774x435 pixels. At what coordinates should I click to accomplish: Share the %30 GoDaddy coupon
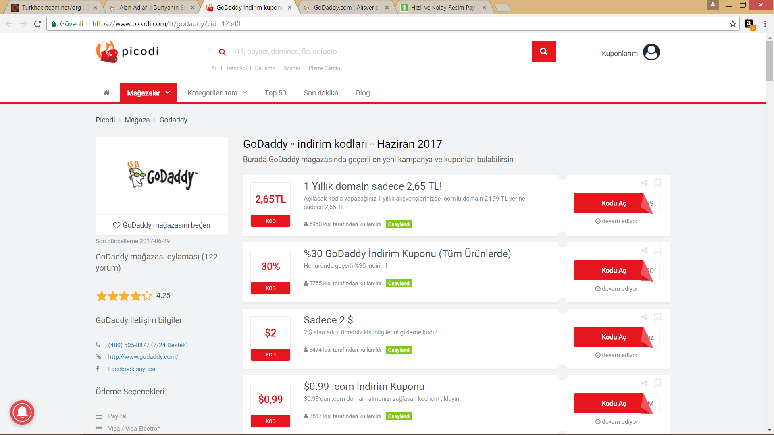coord(645,250)
